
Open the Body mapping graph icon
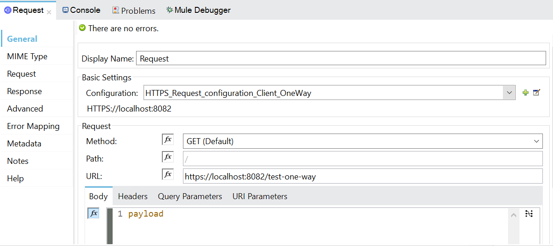(529, 214)
